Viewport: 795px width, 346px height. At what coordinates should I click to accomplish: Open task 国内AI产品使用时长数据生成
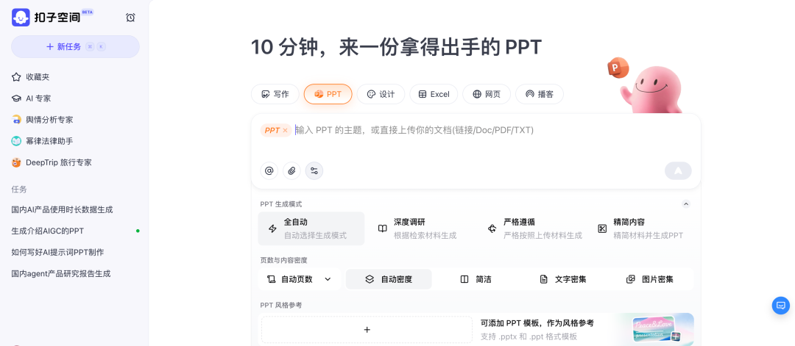click(62, 209)
